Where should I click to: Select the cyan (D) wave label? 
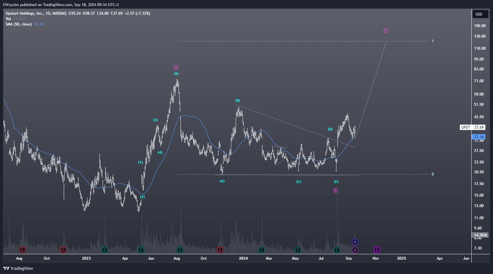(x=330, y=129)
